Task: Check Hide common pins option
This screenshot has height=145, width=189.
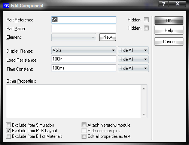Action: [x=84, y=131]
